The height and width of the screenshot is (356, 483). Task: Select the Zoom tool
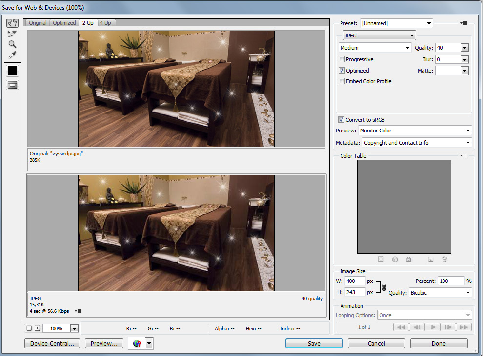[12, 44]
